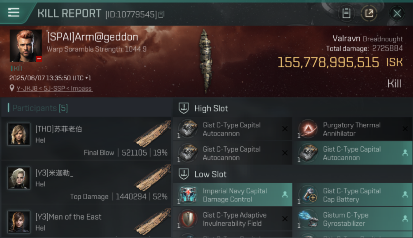Open the Y-JKJ8 location link
413x238 pixels.
[54, 89]
